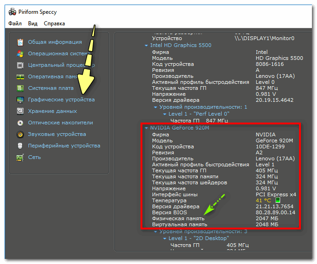Collapse Уровней производительности: 3 node
The width and height of the screenshot is (317, 264).
click(x=155, y=232)
